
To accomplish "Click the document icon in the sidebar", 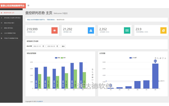I will point(1,38).
